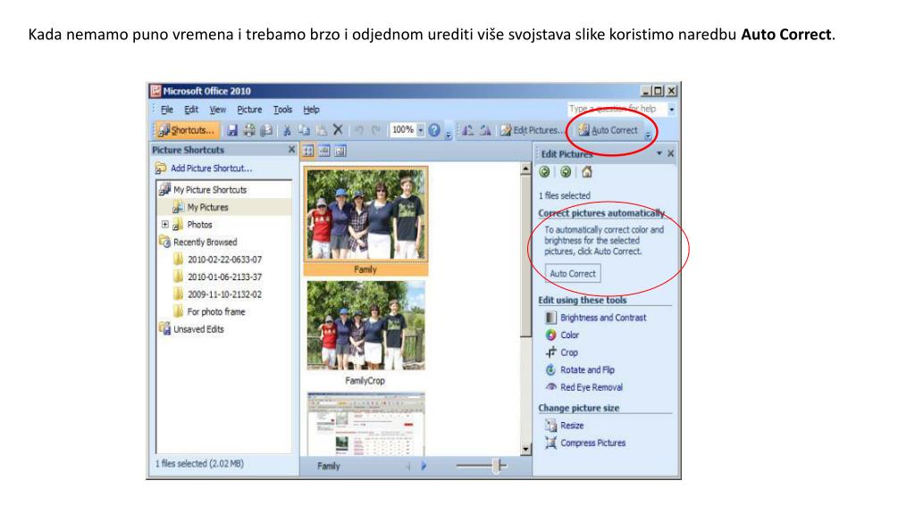Switch to Thumbnail view icon

(308, 152)
